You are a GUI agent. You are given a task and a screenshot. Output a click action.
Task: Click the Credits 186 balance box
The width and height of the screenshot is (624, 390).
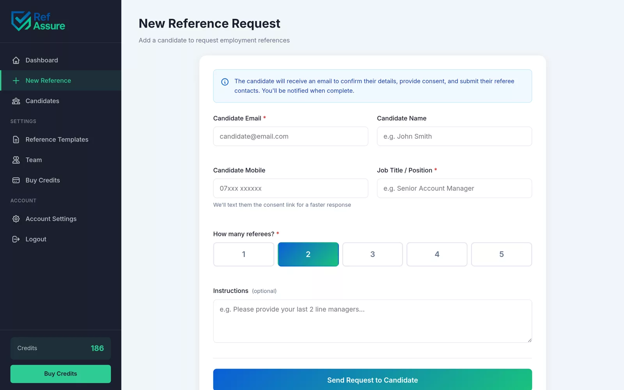[61, 348]
